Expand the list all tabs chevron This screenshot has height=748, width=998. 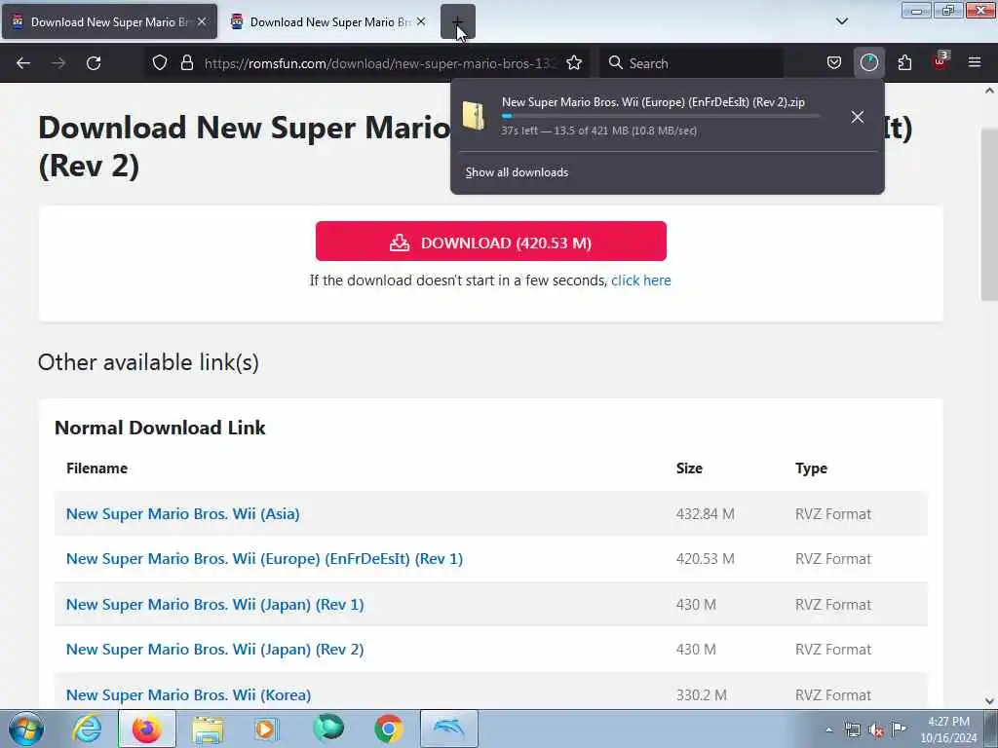pos(842,21)
